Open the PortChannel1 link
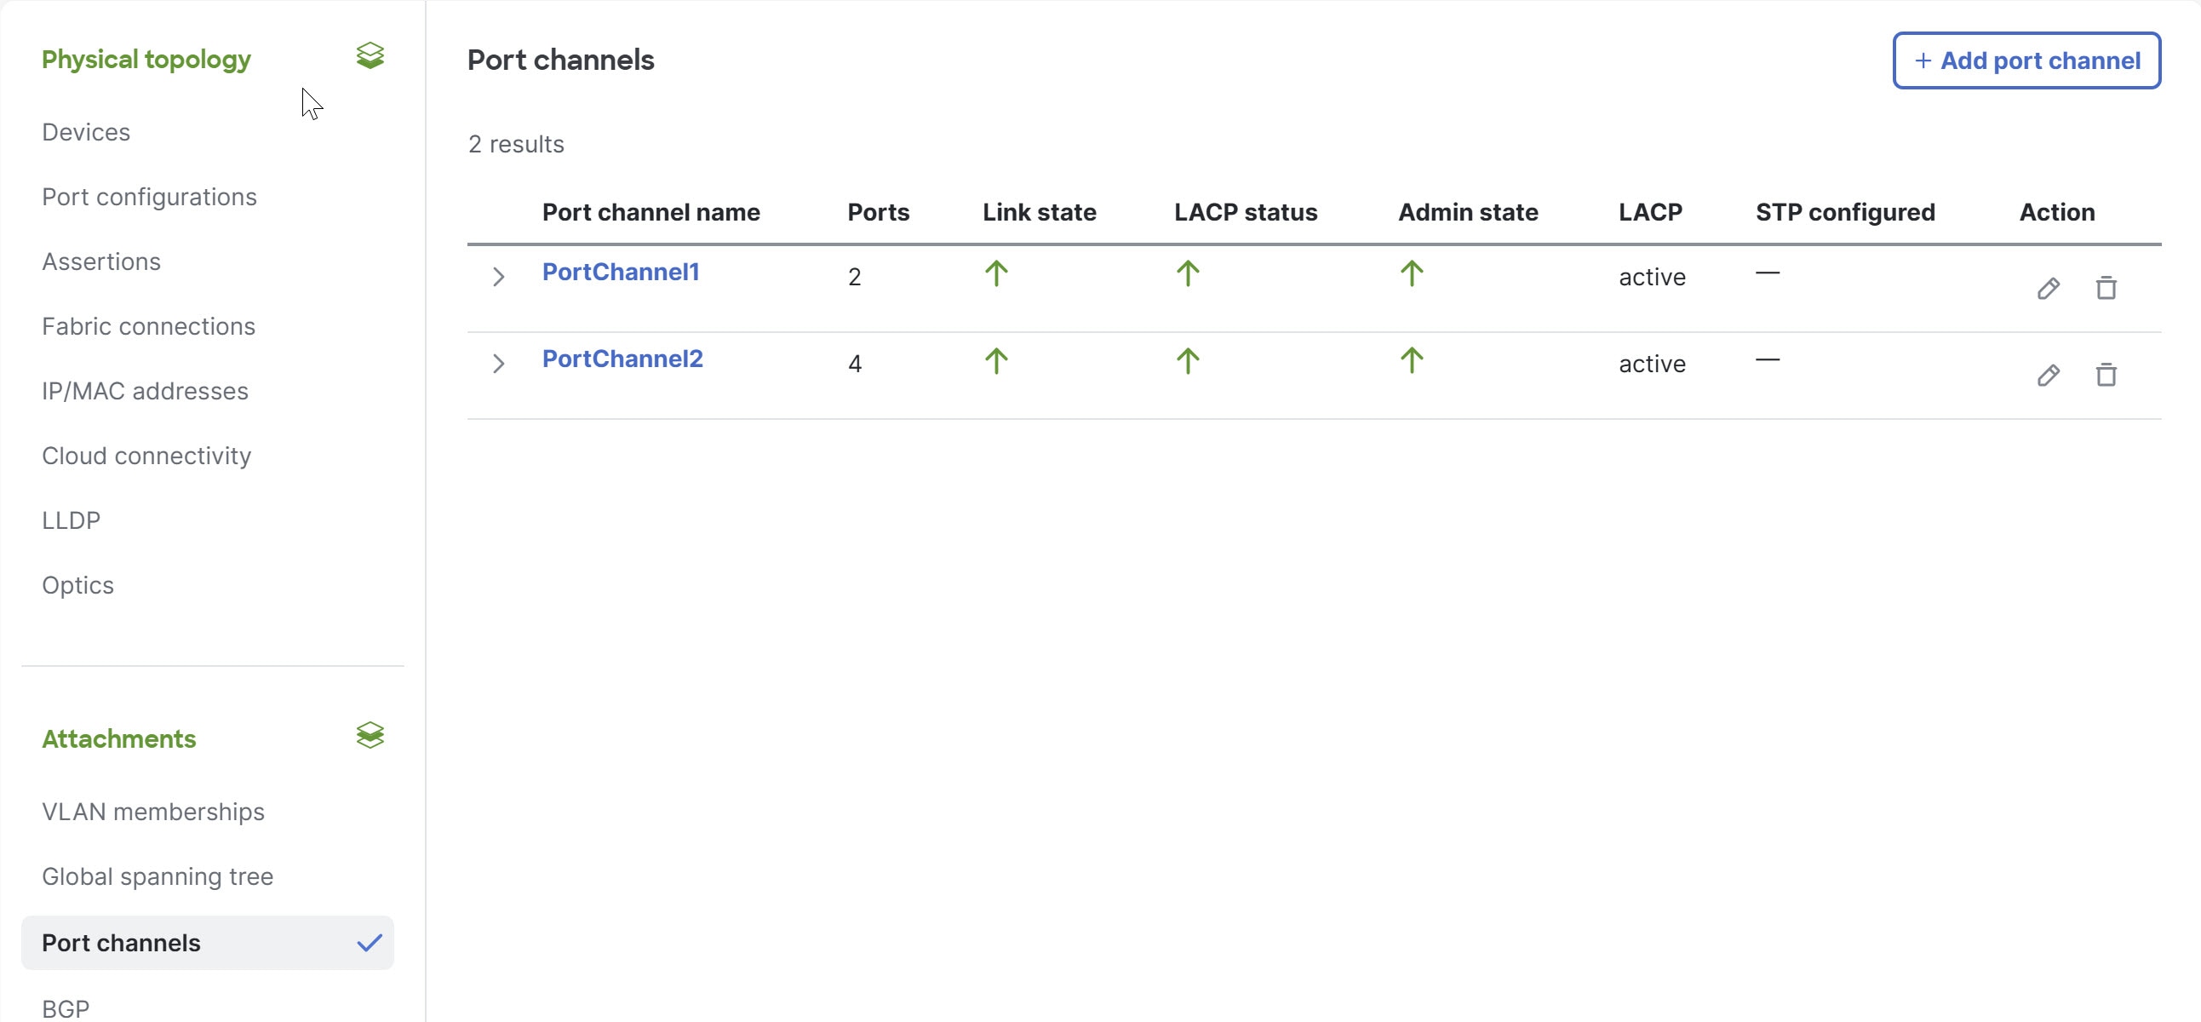The width and height of the screenshot is (2201, 1022). pos(621,272)
